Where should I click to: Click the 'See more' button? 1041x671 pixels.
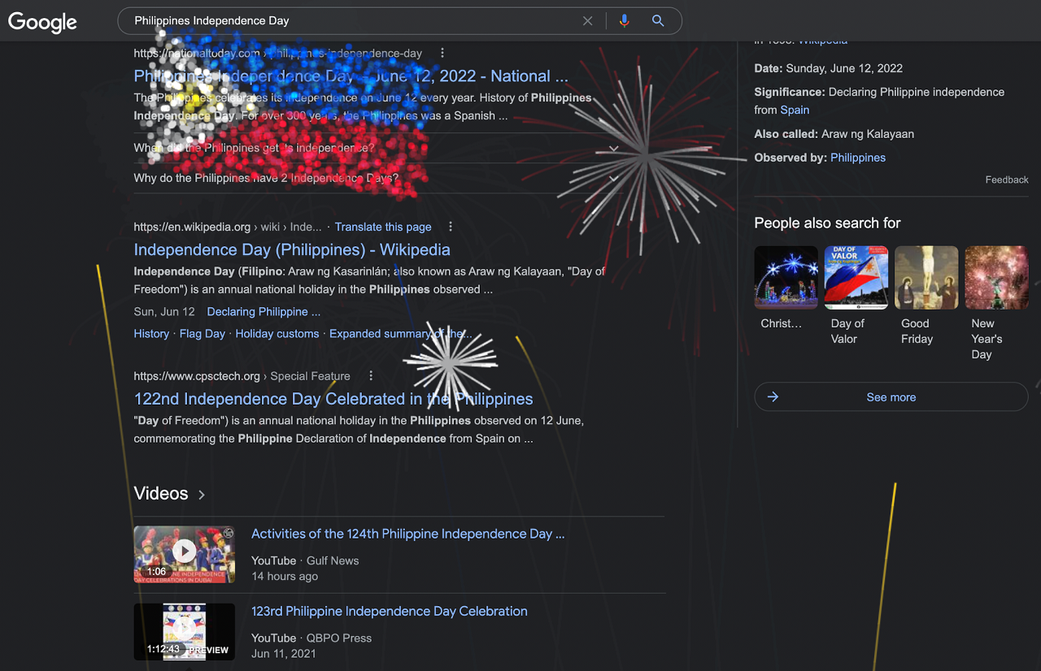point(891,397)
